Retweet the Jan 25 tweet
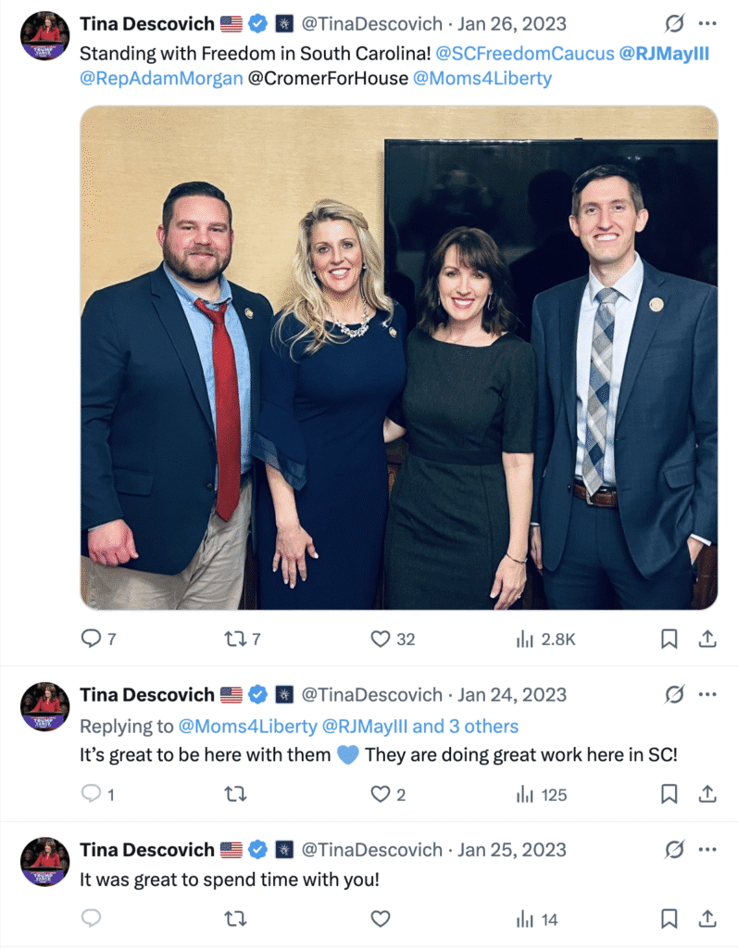 click(234, 918)
